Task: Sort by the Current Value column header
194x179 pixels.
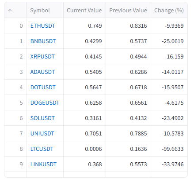Action: tap(84, 10)
